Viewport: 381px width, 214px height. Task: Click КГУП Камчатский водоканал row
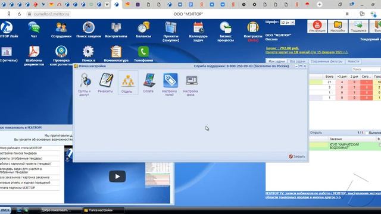[x=345, y=146]
